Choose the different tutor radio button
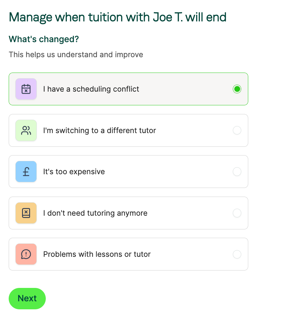 (x=237, y=130)
